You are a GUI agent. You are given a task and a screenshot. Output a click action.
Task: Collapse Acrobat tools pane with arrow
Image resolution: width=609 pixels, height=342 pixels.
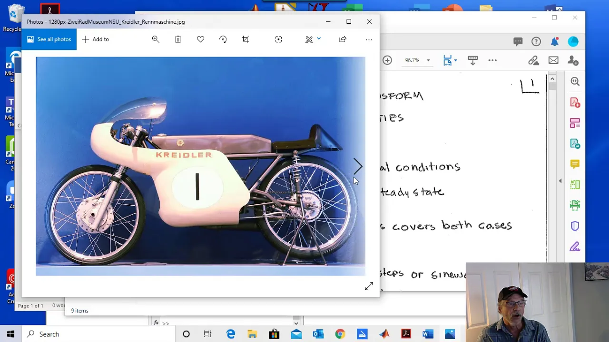pyautogui.click(x=560, y=181)
